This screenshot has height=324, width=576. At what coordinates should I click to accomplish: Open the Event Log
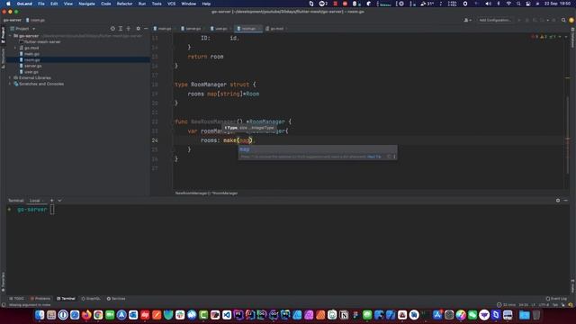tap(556, 299)
